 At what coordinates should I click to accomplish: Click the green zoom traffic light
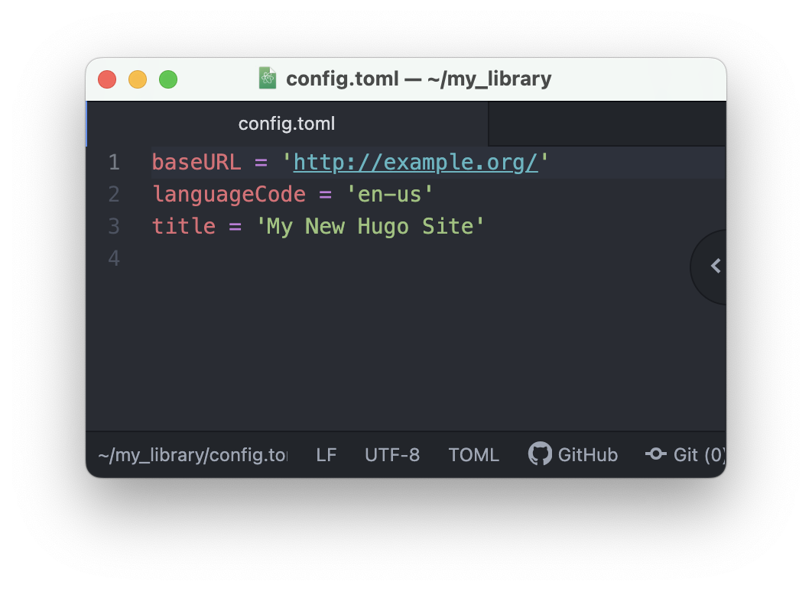click(x=167, y=79)
